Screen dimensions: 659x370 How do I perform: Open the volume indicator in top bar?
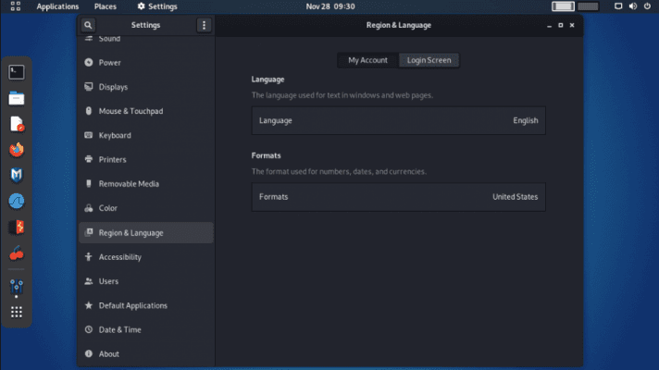[634, 6]
